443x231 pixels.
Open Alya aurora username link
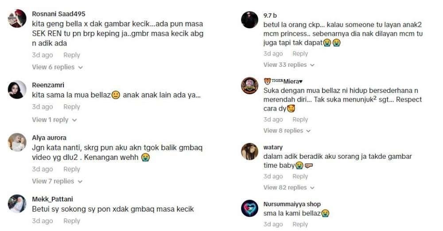[x=49, y=138]
